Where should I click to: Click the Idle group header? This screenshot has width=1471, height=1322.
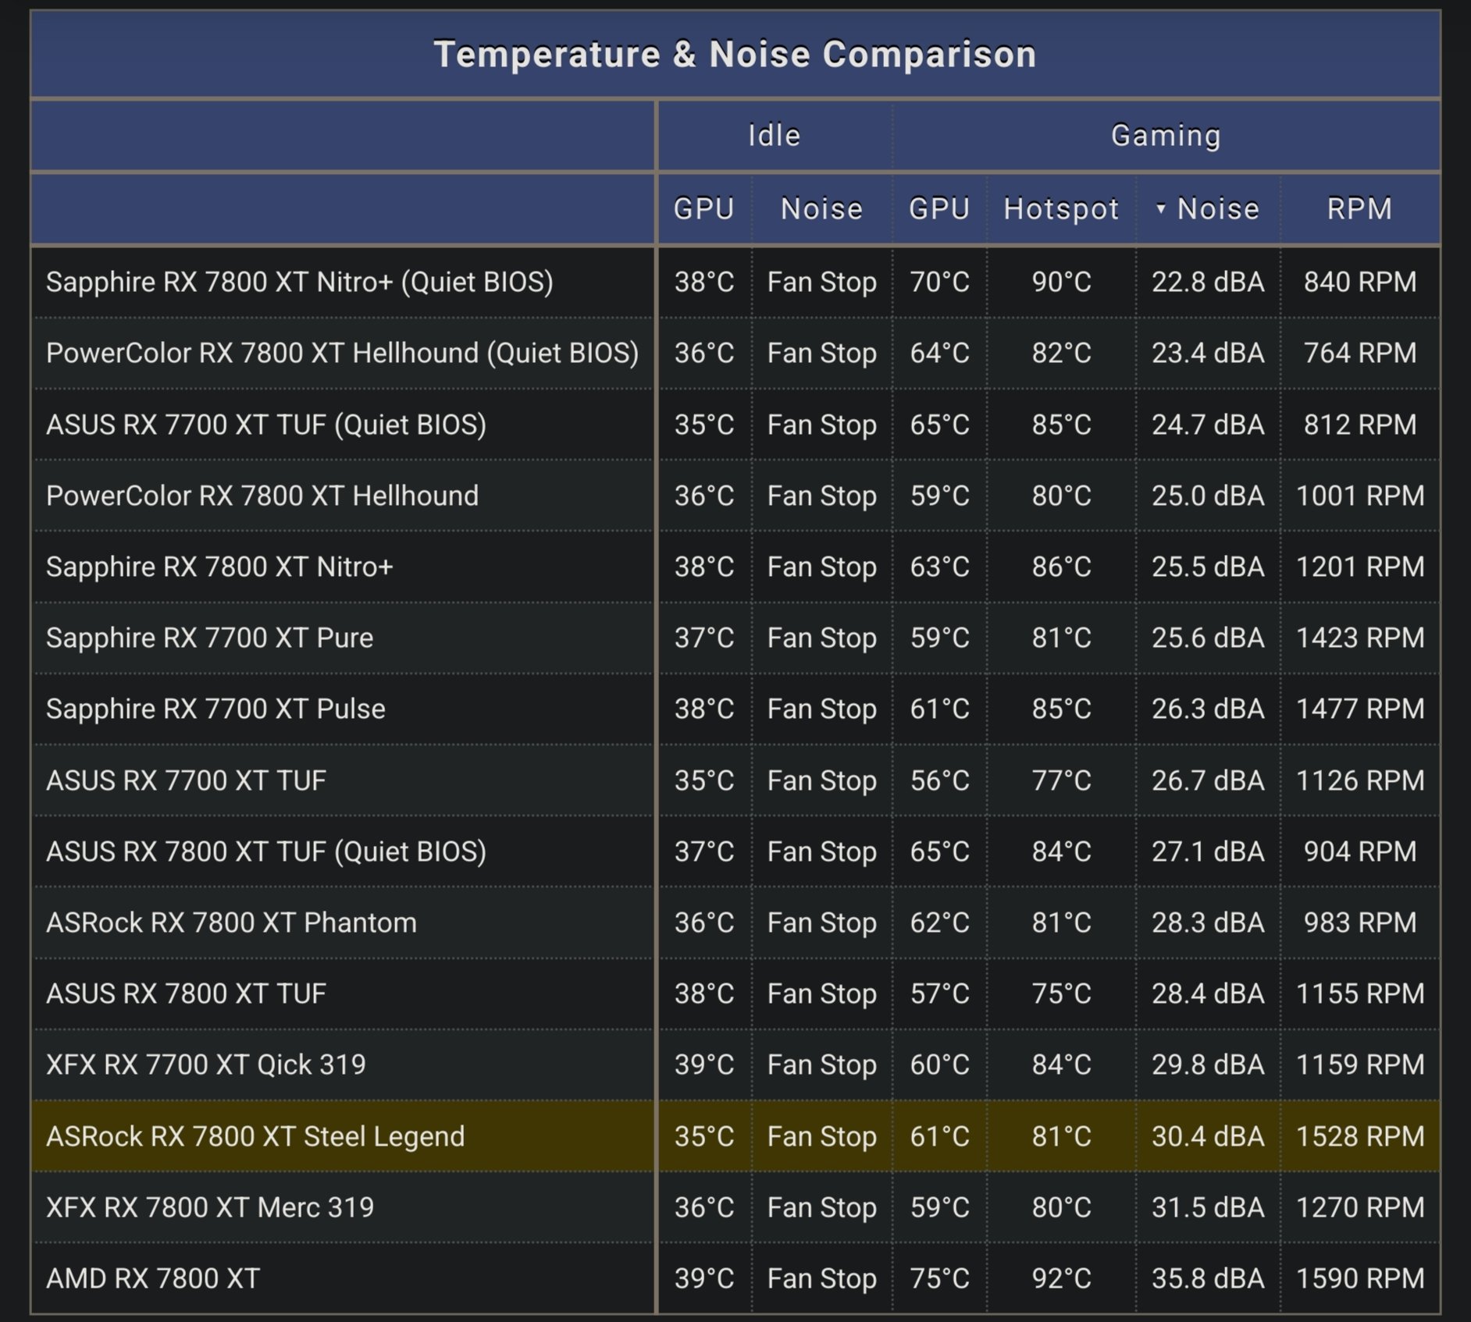(x=775, y=136)
